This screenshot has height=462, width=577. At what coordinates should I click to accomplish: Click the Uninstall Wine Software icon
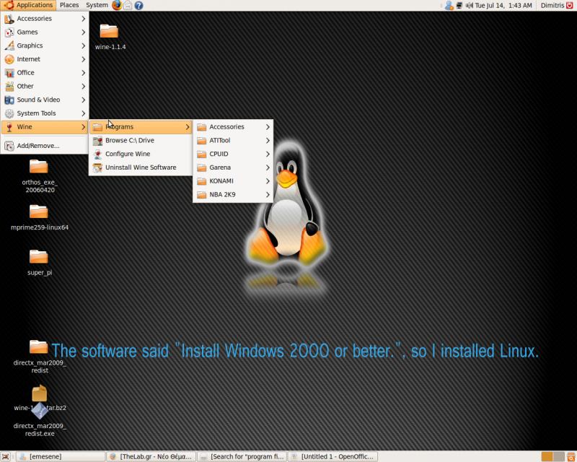(97, 167)
